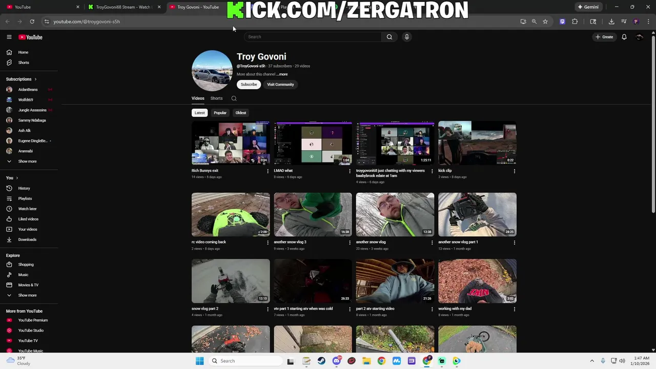Bookmark this page with star icon

pos(545,22)
